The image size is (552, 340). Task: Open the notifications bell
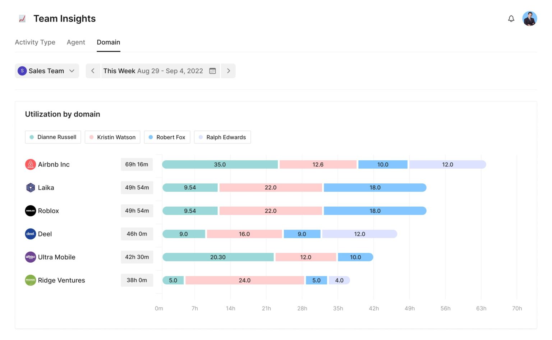tap(511, 19)
